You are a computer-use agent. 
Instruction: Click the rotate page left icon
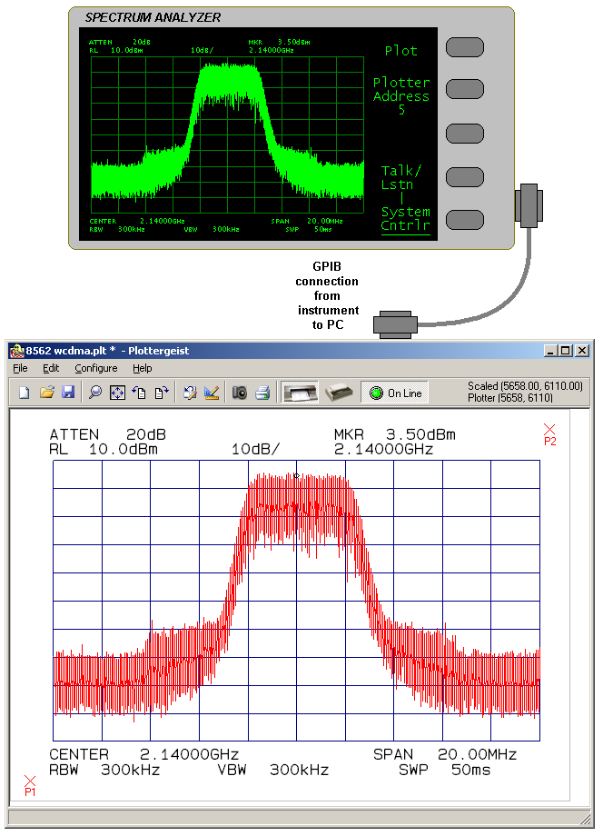tap(139, 393)
